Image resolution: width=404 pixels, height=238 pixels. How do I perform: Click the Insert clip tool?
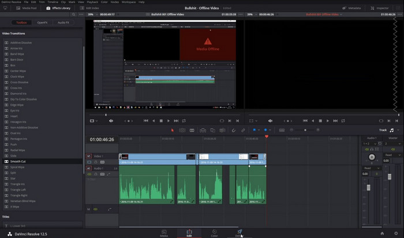pos(203,130)
